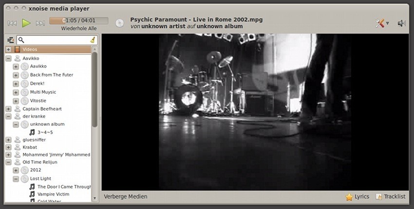
Task: Click the der kranke person icon
Action: [x=18, y=116]
